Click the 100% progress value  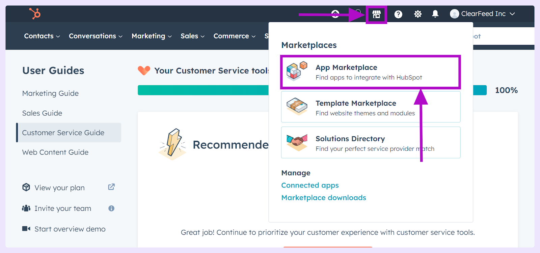click(x=506, y=90)
